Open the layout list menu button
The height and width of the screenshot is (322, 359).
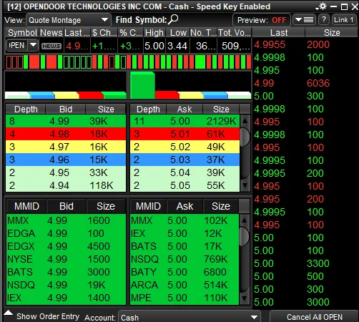tap(304, 20)
